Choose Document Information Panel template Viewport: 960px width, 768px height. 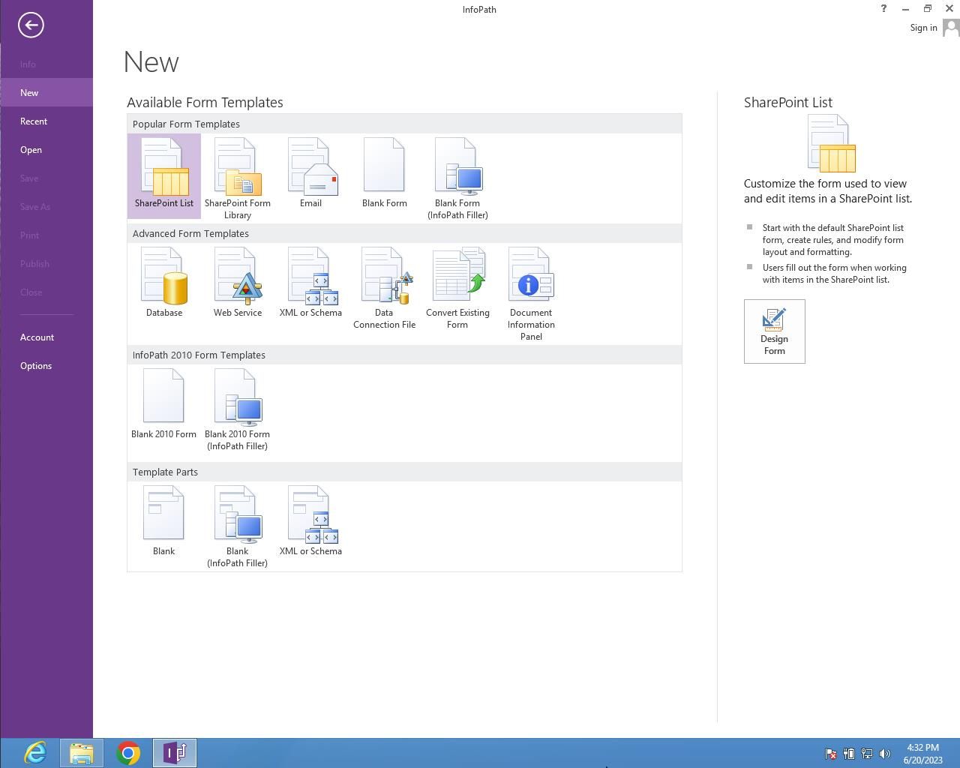click(531, 292)
